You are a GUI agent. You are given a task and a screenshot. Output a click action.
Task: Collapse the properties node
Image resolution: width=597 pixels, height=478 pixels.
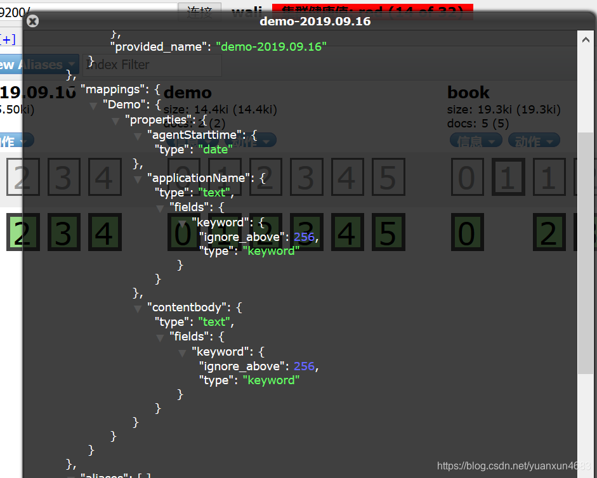[115, 120]
